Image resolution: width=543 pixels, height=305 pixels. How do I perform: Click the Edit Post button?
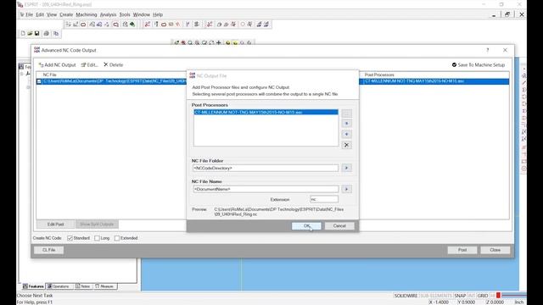(x=55, y=225)
